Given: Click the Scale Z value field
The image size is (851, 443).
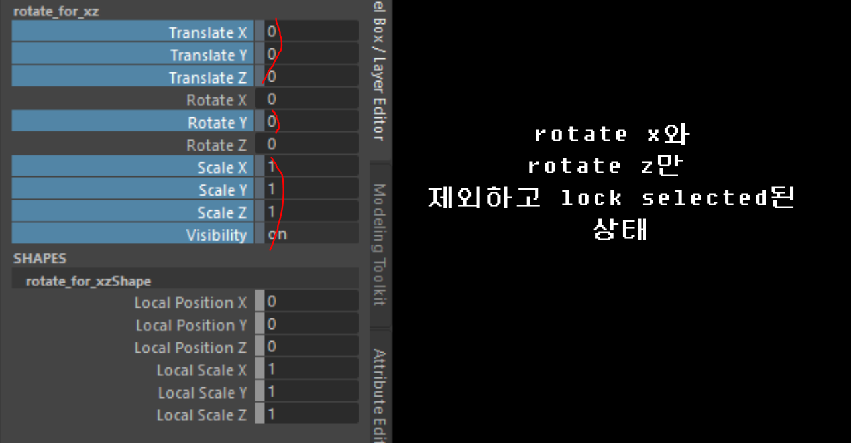Looking at the screenshot, I should [312, 212].
